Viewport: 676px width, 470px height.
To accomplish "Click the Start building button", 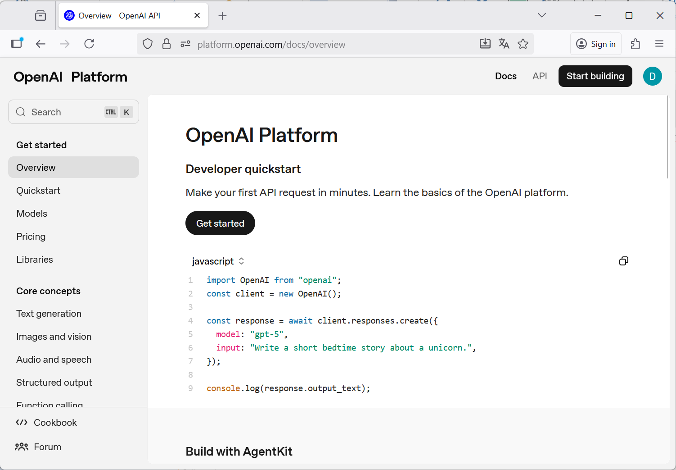I will 595,76.
